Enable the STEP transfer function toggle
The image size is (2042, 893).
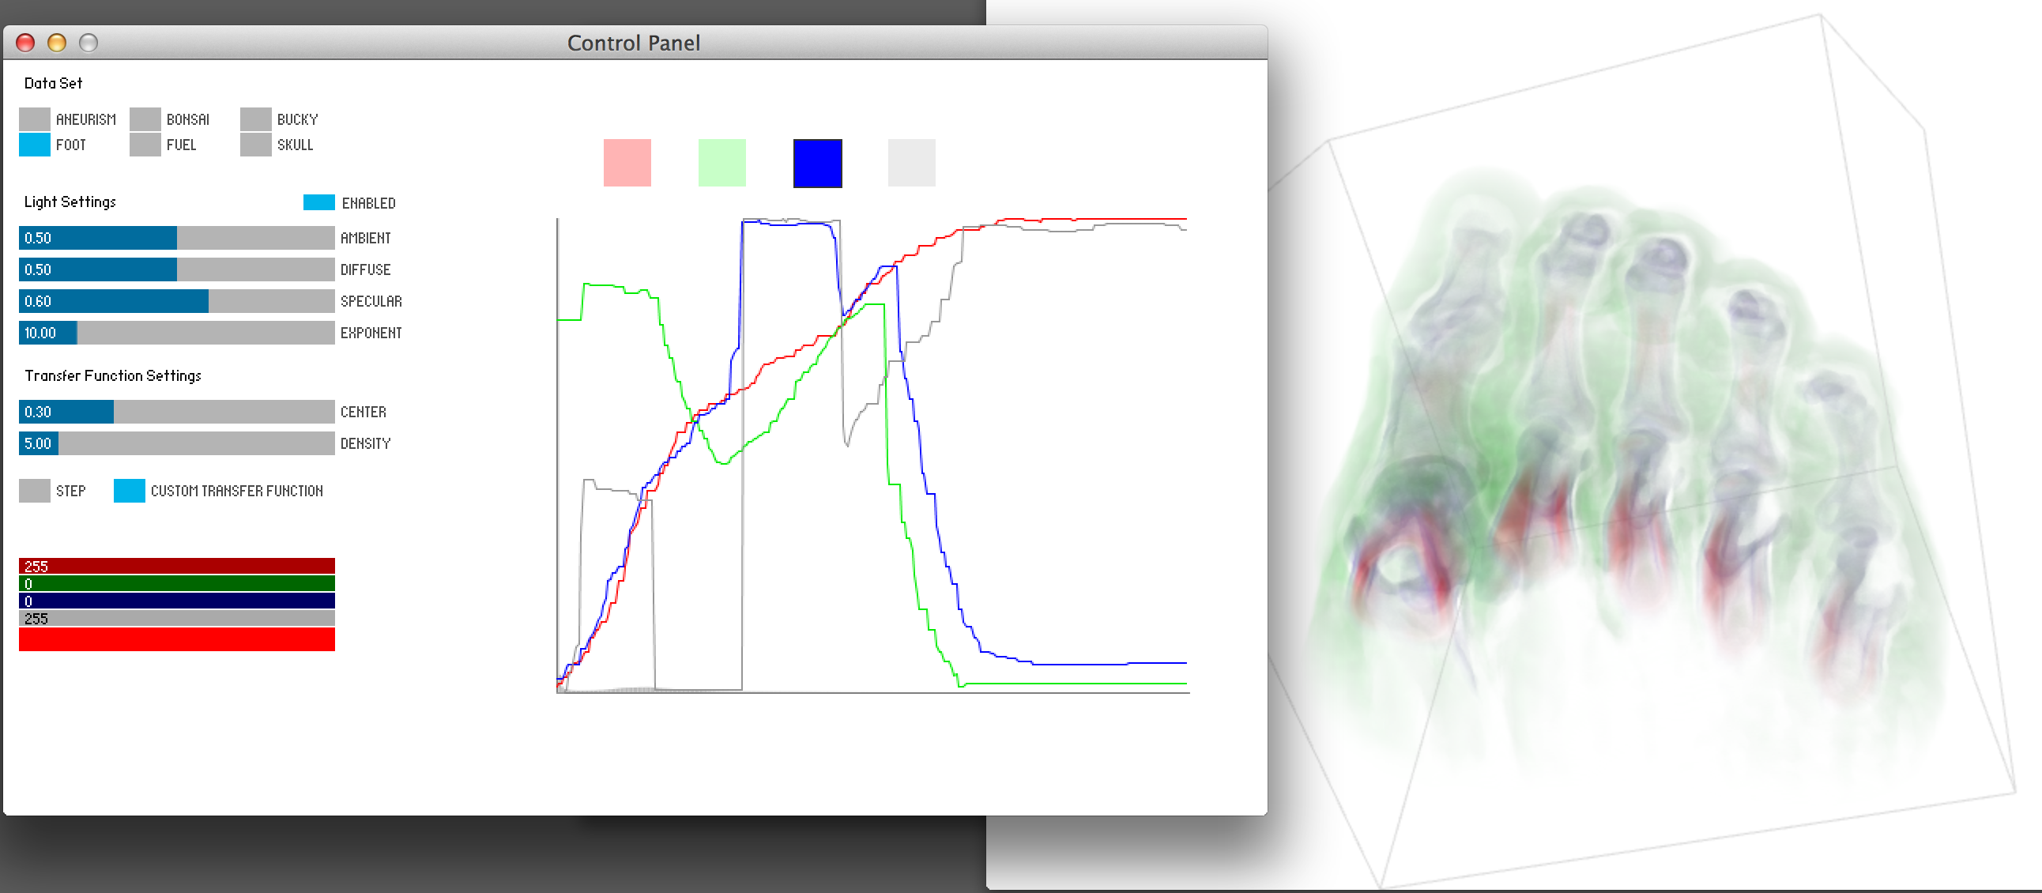point(34,491)
